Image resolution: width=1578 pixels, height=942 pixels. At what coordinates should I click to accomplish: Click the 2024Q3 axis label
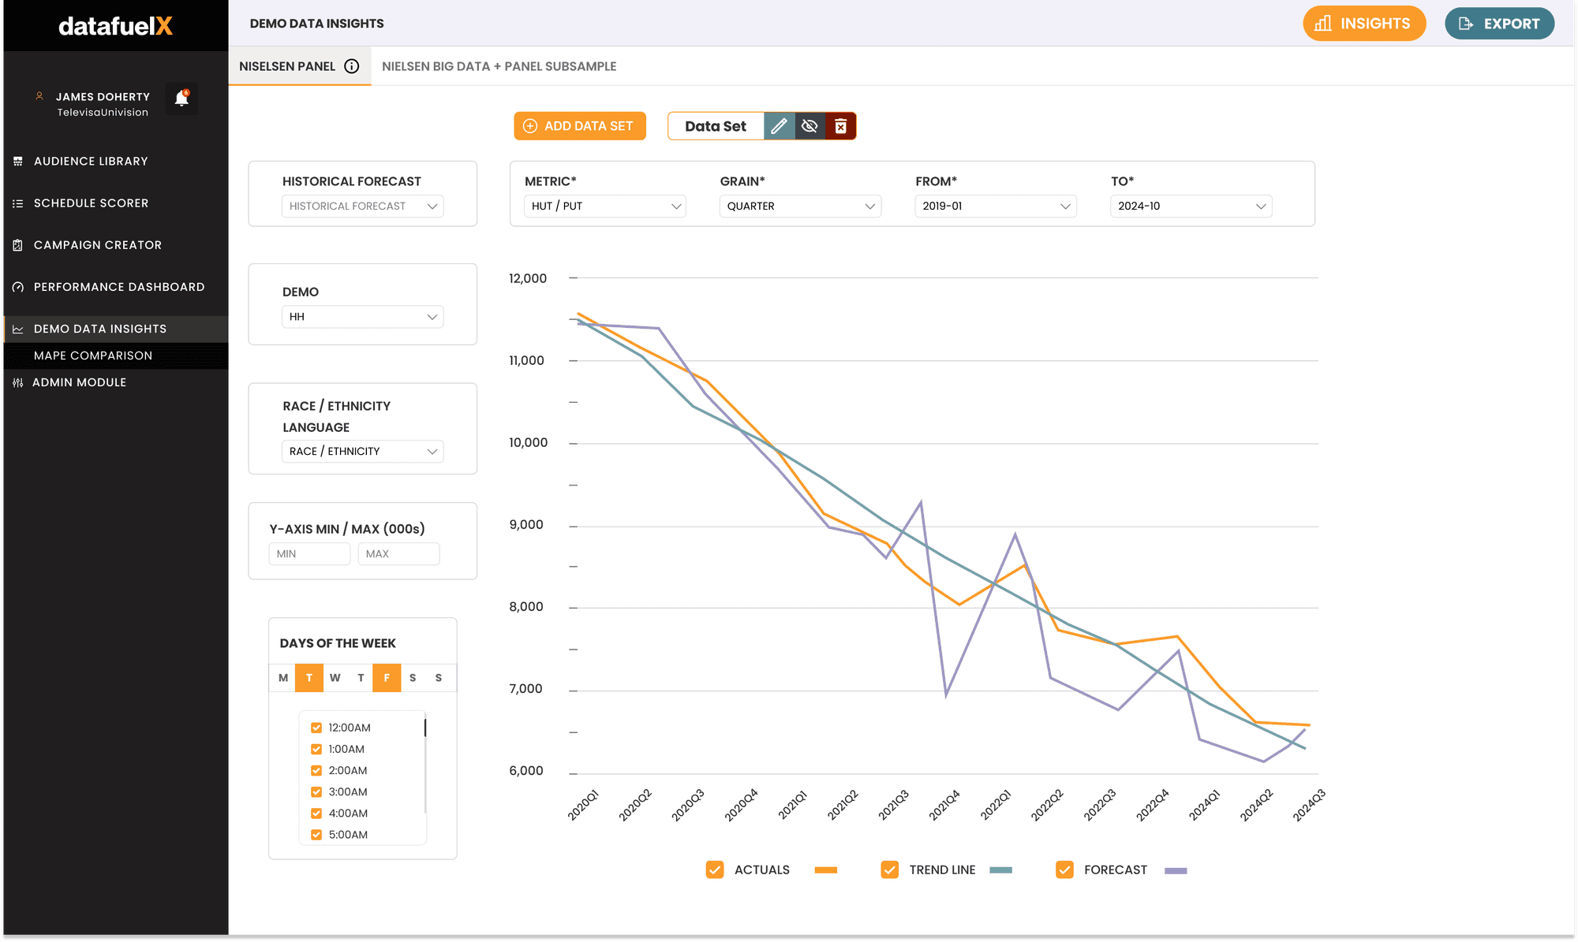tap(1308, 805)
